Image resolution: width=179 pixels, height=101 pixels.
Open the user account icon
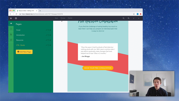tap(16, 18)
